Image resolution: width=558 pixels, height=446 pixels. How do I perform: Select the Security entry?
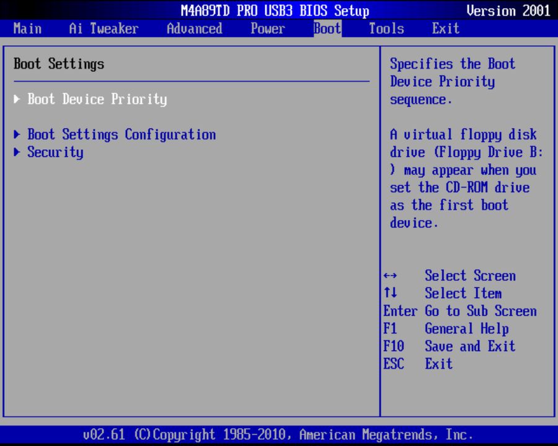coord(55,152)
